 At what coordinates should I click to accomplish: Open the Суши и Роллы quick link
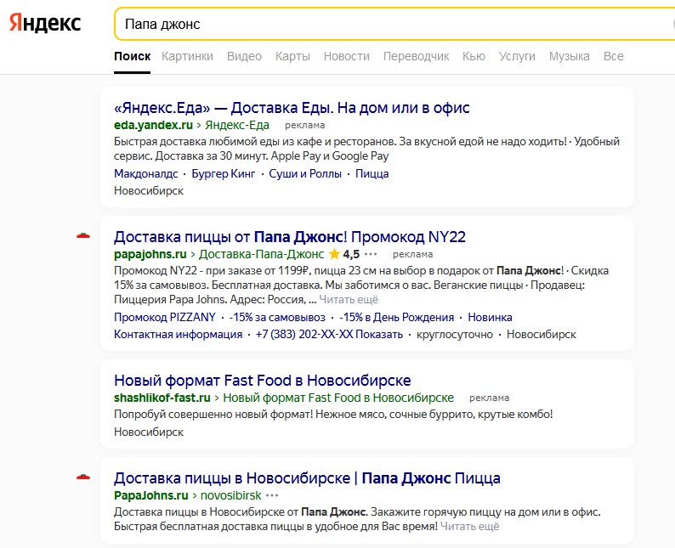pos(305,174)
